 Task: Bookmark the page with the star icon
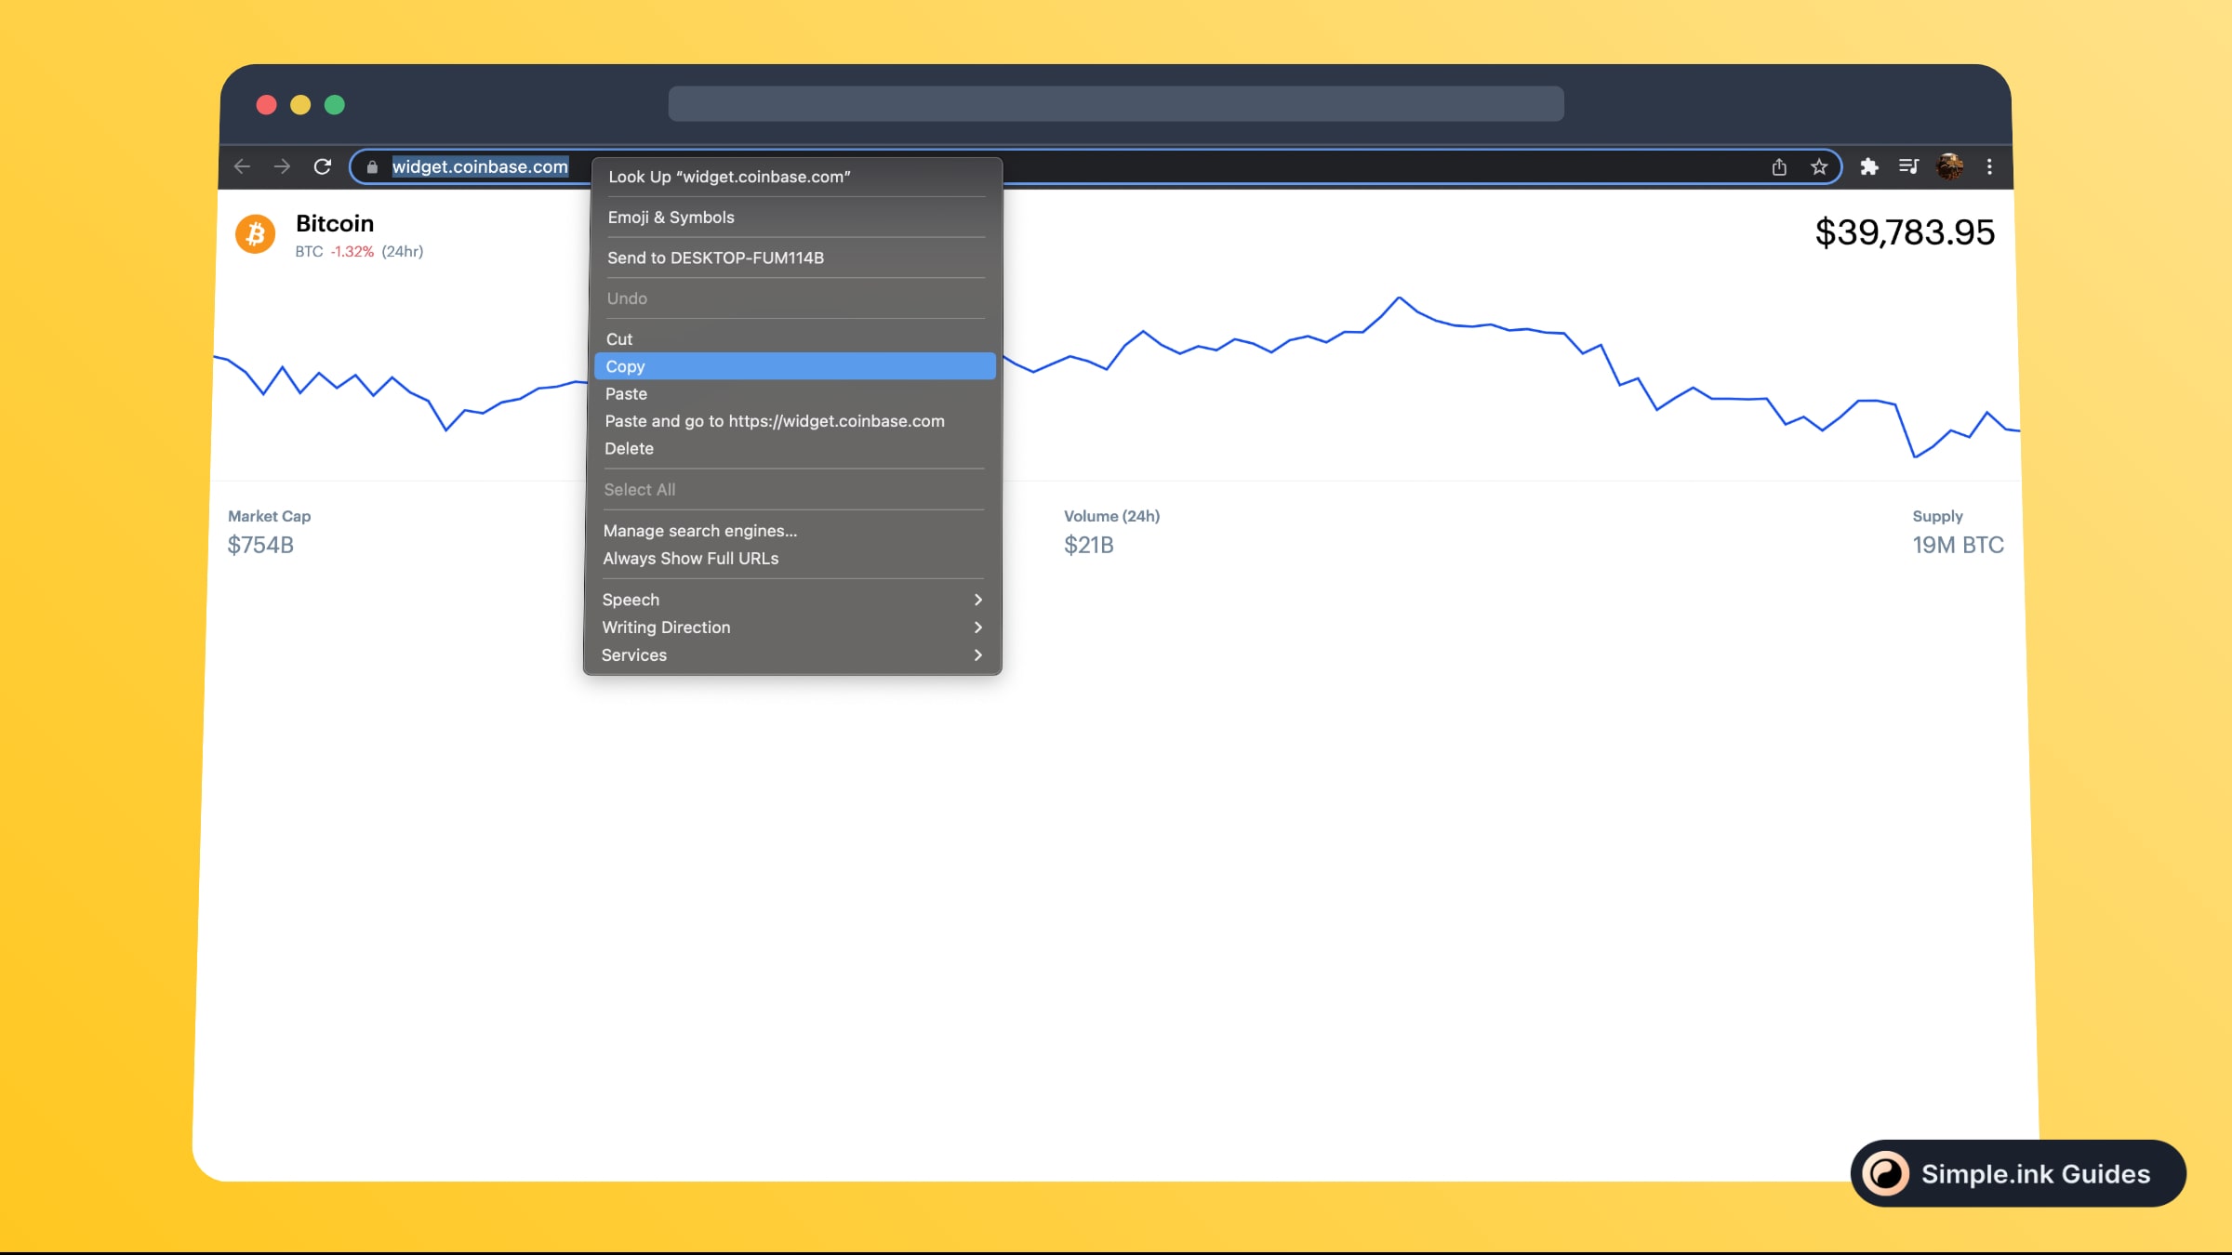1819,166
